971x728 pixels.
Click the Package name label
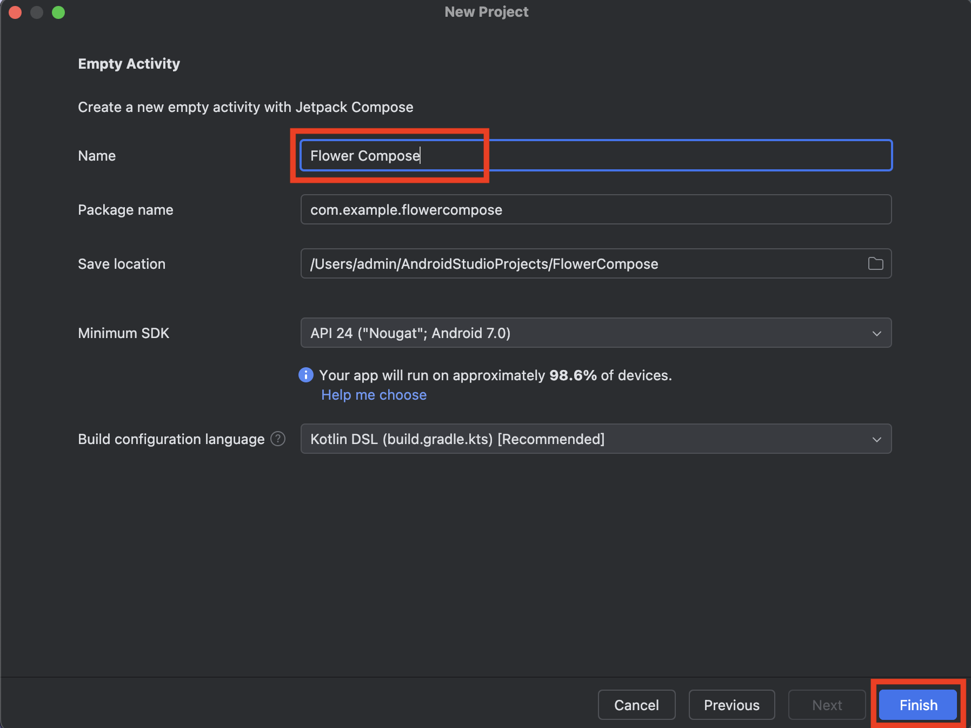[126, 210]
